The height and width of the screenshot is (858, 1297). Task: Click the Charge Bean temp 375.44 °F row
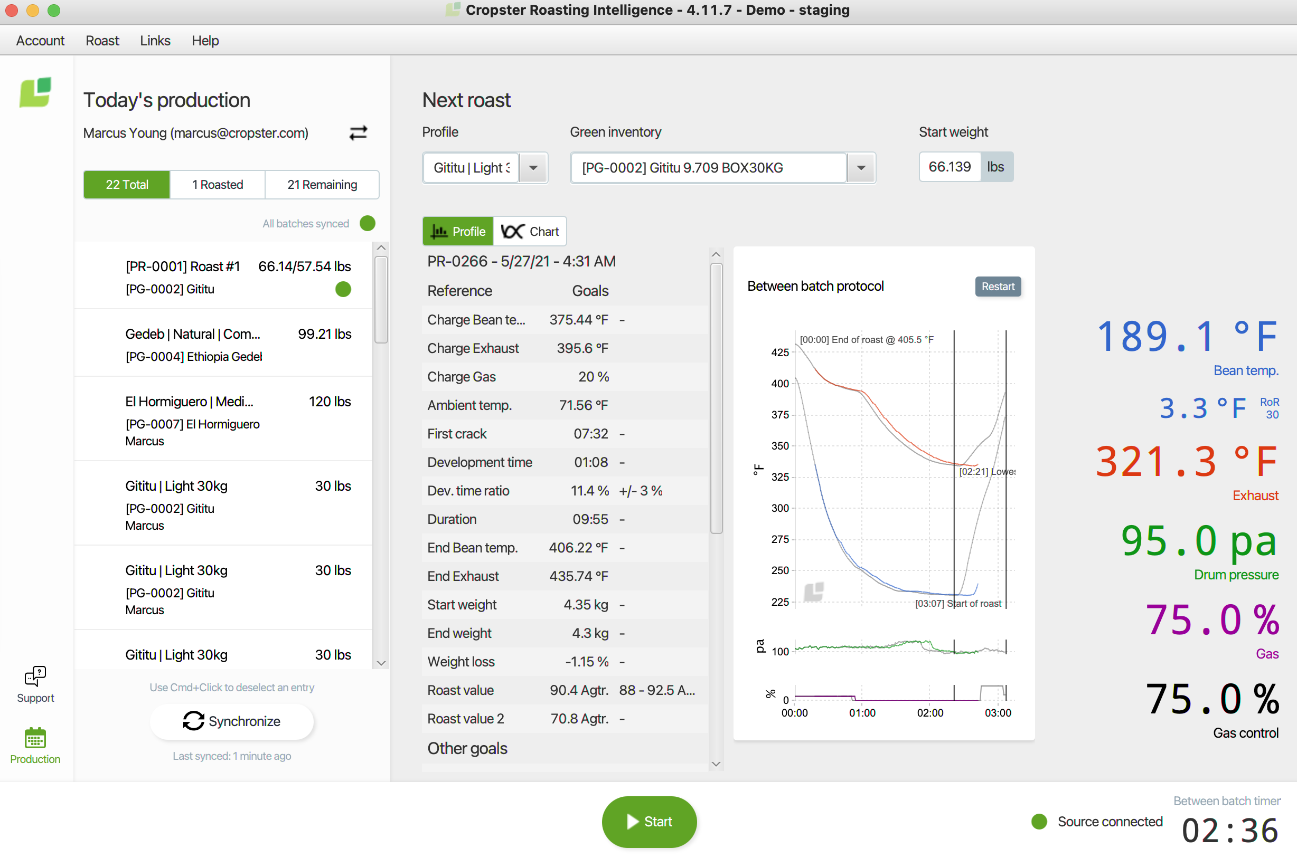tap(565, 320)
